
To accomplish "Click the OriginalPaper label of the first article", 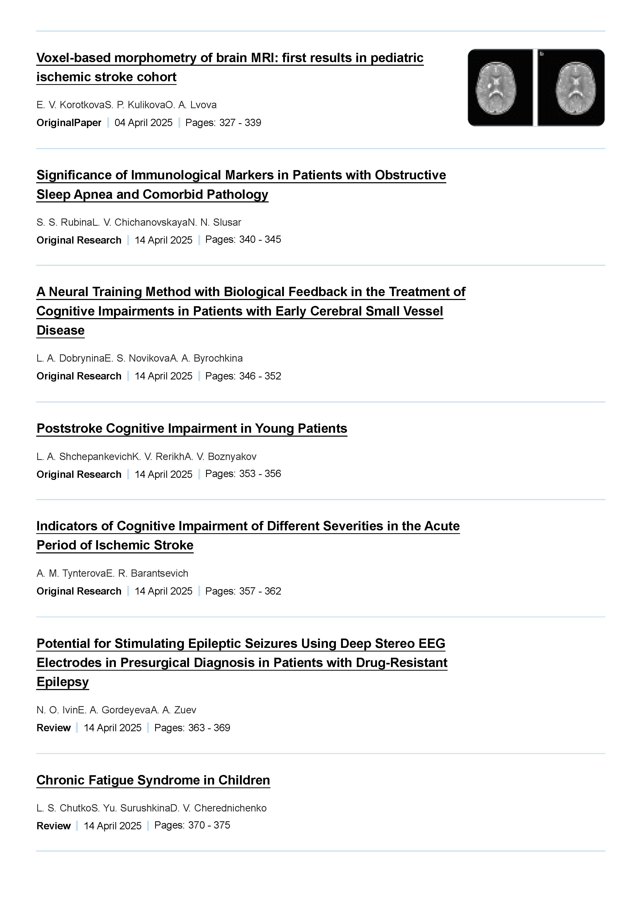I will [69, 123].
